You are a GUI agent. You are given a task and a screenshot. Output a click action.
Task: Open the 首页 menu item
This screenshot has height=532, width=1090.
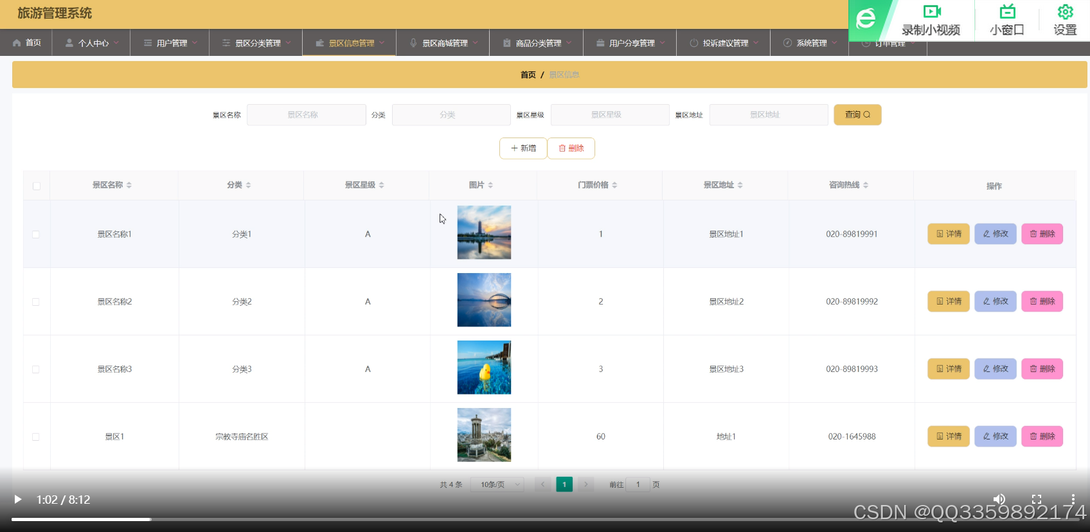[27, 42]
